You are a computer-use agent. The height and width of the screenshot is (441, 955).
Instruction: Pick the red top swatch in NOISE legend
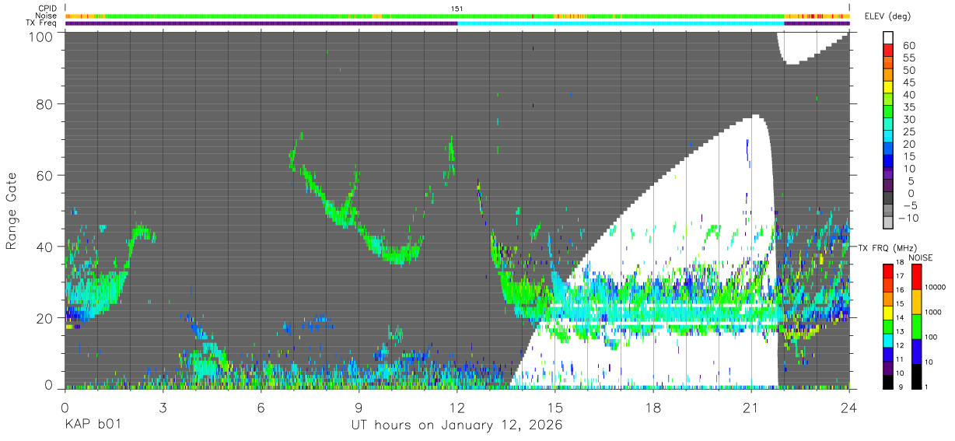click(917, 277)
